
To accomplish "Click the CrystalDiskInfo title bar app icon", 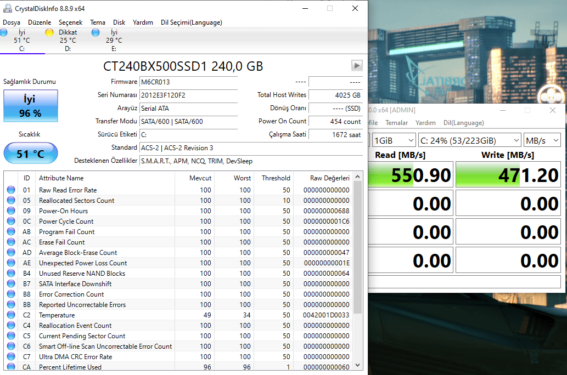I will point(7,8).
